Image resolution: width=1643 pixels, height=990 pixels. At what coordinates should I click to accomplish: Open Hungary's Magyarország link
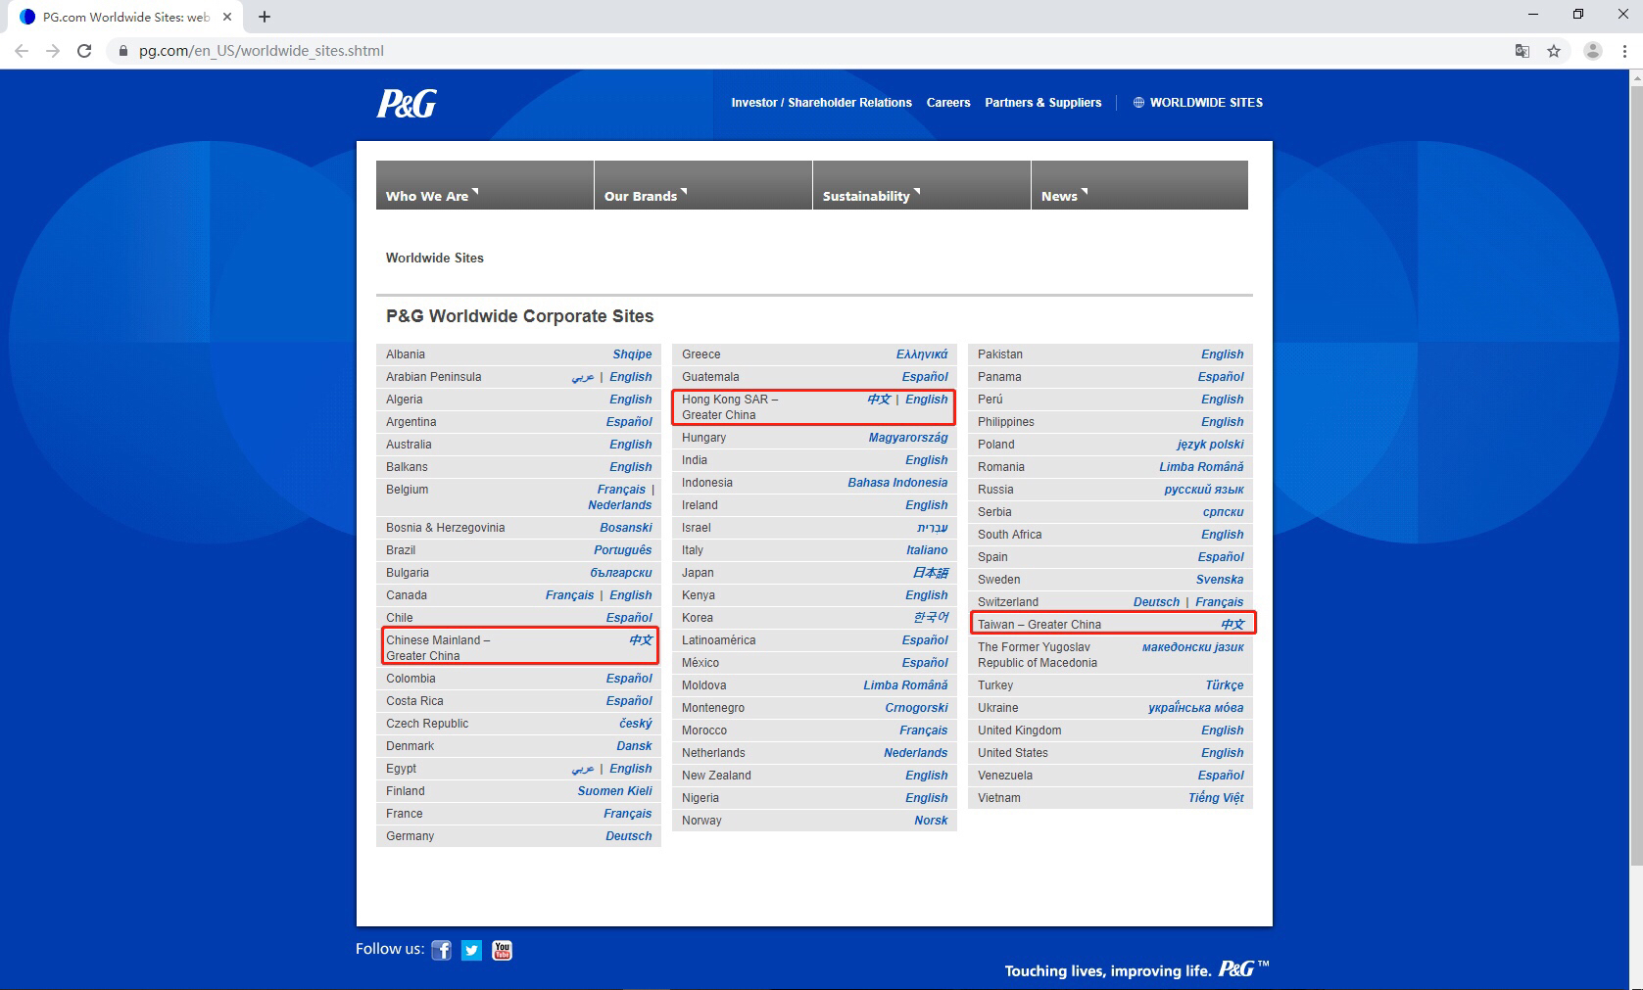click(x=908, y=438)
